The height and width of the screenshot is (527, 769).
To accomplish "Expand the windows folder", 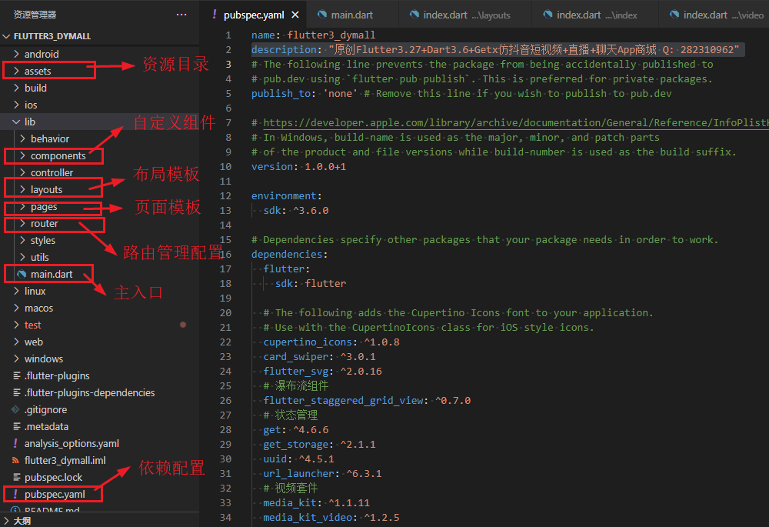I will (x=16, y=359).
